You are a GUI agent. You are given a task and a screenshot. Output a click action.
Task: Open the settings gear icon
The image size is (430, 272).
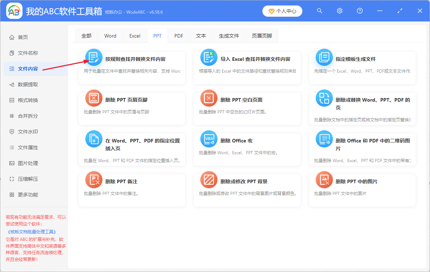[339, 11]
